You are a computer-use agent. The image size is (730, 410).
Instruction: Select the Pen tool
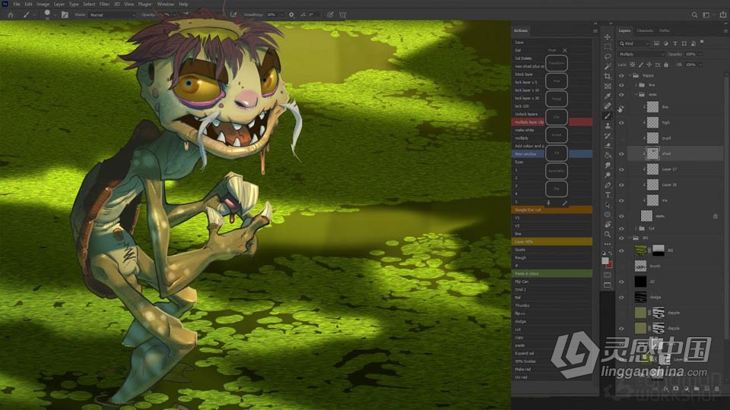tap(608, 185)
